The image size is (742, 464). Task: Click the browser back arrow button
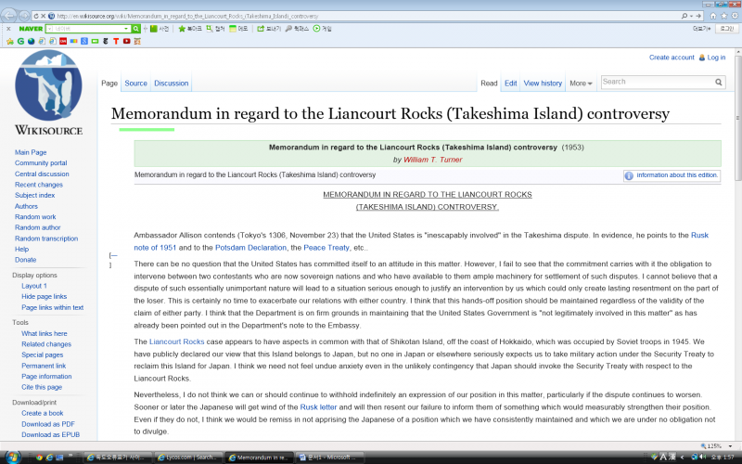11,16
